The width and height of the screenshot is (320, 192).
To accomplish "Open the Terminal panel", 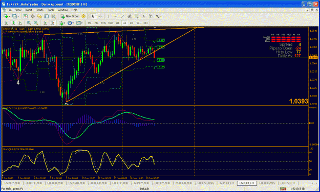I will pyautogui.click(x=47, y=16).
